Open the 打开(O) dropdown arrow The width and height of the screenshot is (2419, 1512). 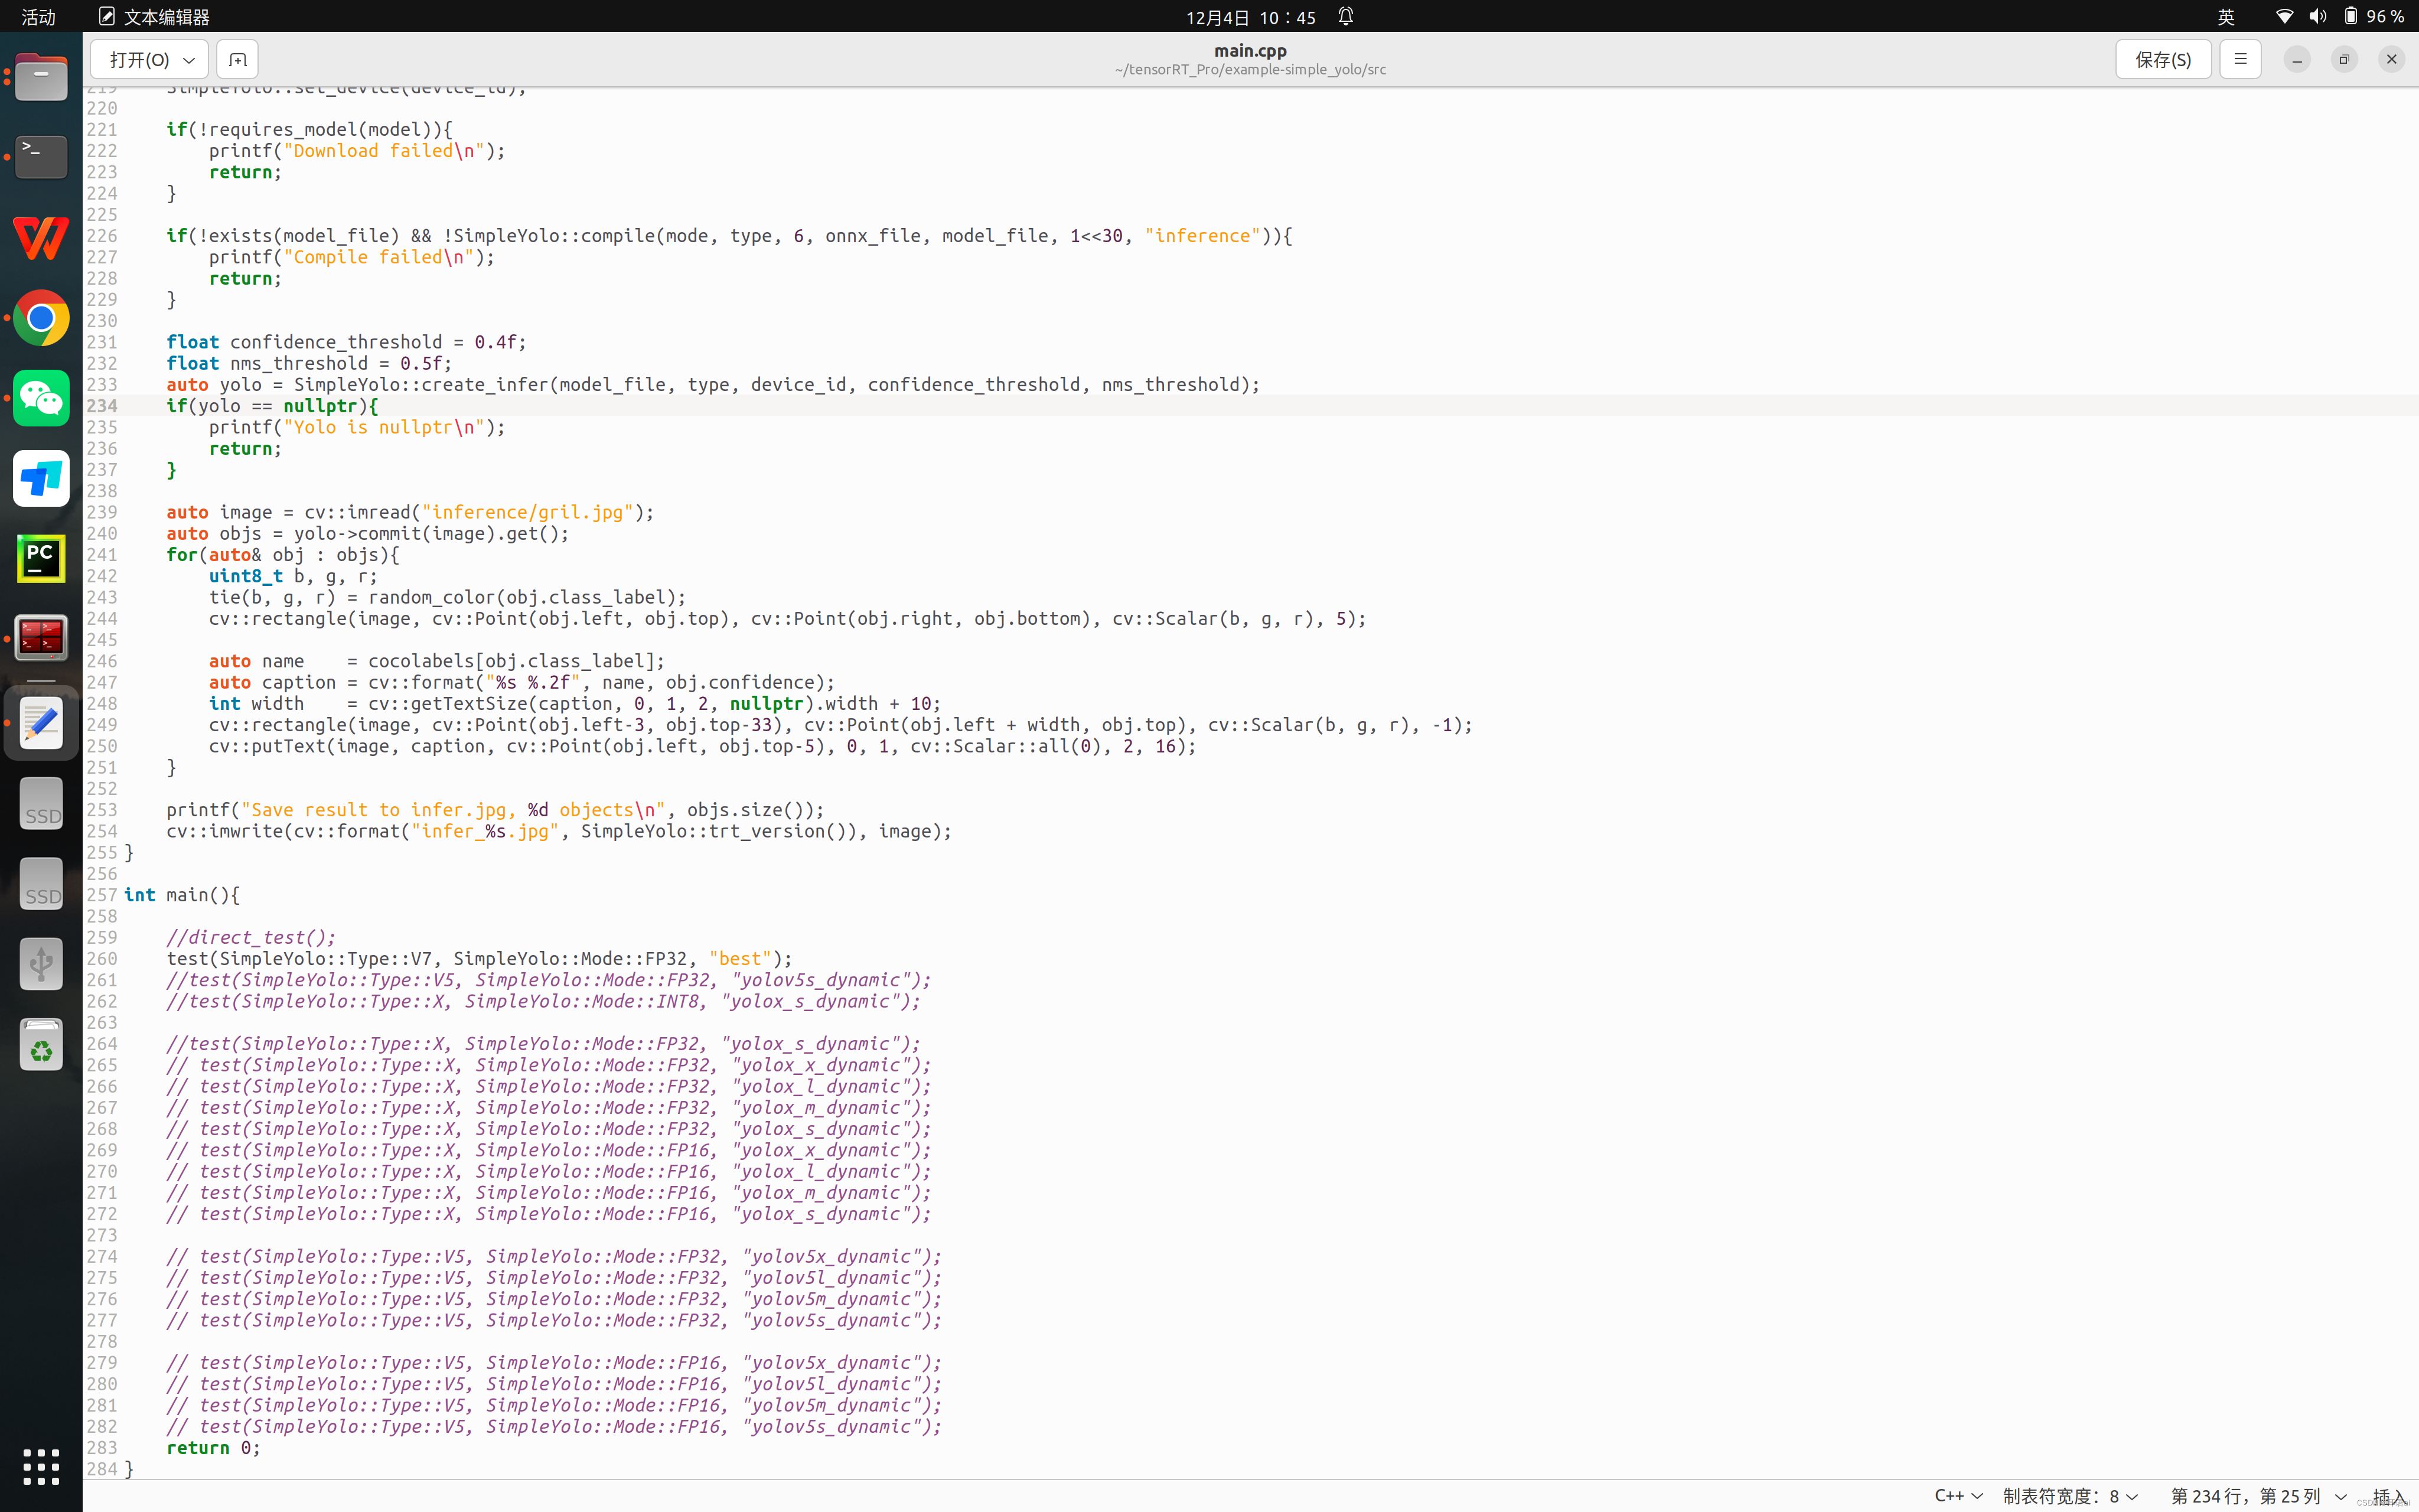pos(189,59)
